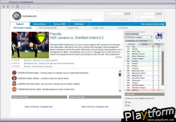Select the Yes option in the Fans Poll
The image size is (176, 122).
click(x=126, y=102)
